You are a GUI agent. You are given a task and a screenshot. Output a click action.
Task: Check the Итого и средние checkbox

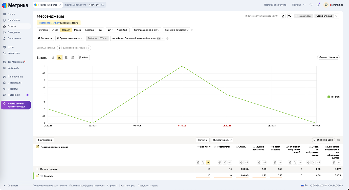(38, 169)
